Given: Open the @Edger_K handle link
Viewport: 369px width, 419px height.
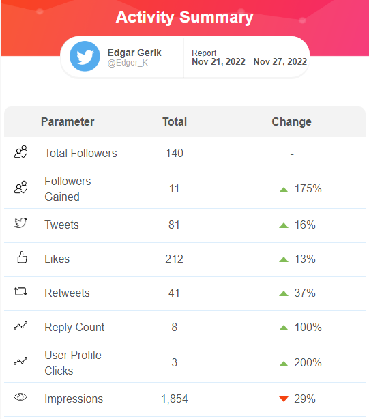Looking at the screenshot, I should pyautogui.click(x=128, y=63).
